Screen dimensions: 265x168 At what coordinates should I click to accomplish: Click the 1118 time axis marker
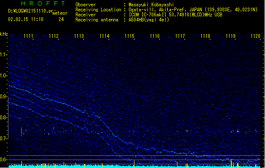(x=205, y=36)
